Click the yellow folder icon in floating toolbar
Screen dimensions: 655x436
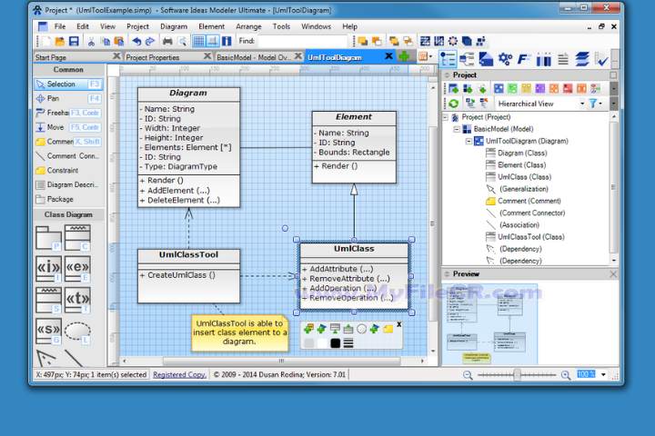point(388,329)
